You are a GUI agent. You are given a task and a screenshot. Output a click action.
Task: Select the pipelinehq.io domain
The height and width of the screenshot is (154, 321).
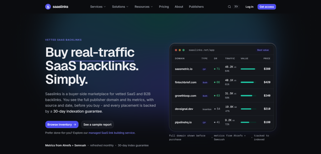(x=183, y=122)
